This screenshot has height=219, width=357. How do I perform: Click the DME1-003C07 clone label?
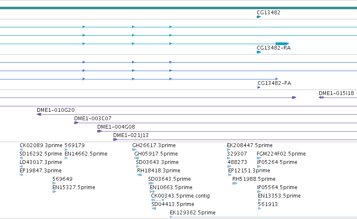(x=93, y=119)
